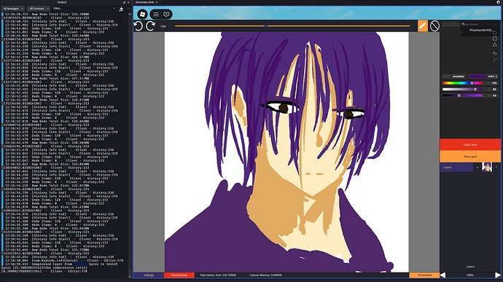Choose the square shape tool

point(495,39)
